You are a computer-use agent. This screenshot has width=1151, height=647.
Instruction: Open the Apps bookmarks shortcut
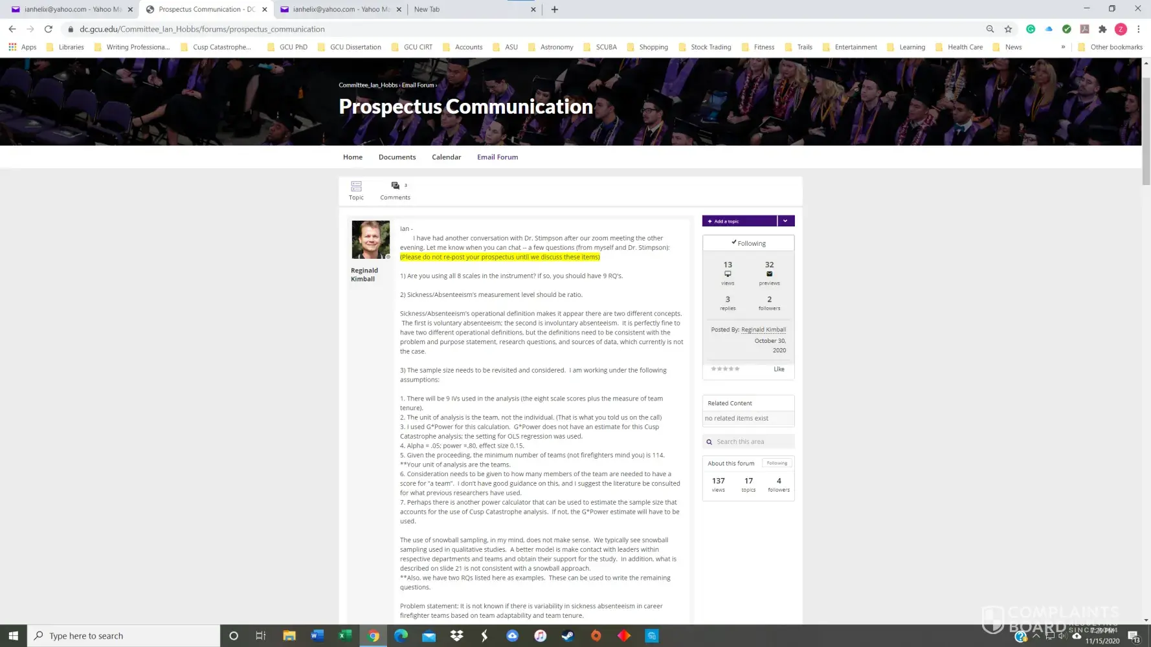(x=22, y=47)
